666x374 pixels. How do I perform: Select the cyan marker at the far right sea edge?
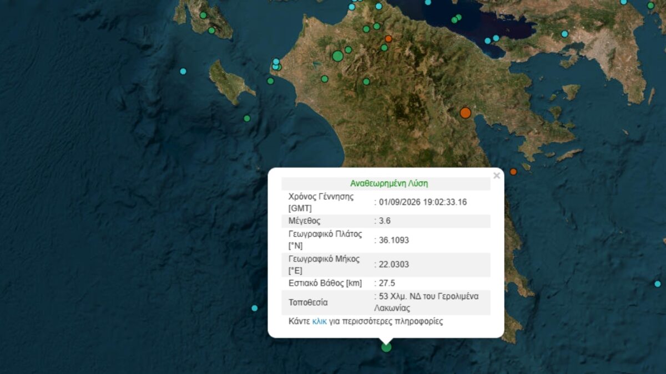point(658,284)
